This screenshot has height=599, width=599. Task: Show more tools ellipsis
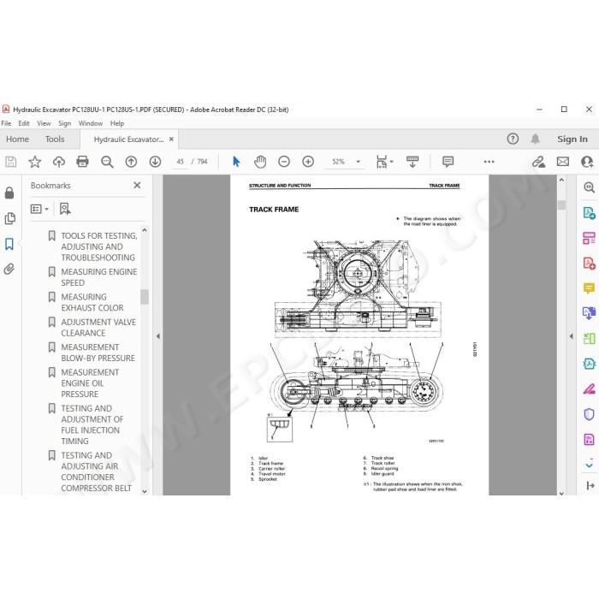coord(489,162)
